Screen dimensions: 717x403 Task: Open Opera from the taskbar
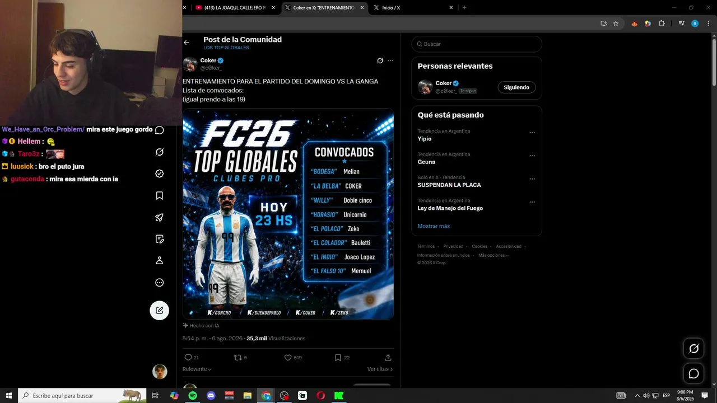320,396
